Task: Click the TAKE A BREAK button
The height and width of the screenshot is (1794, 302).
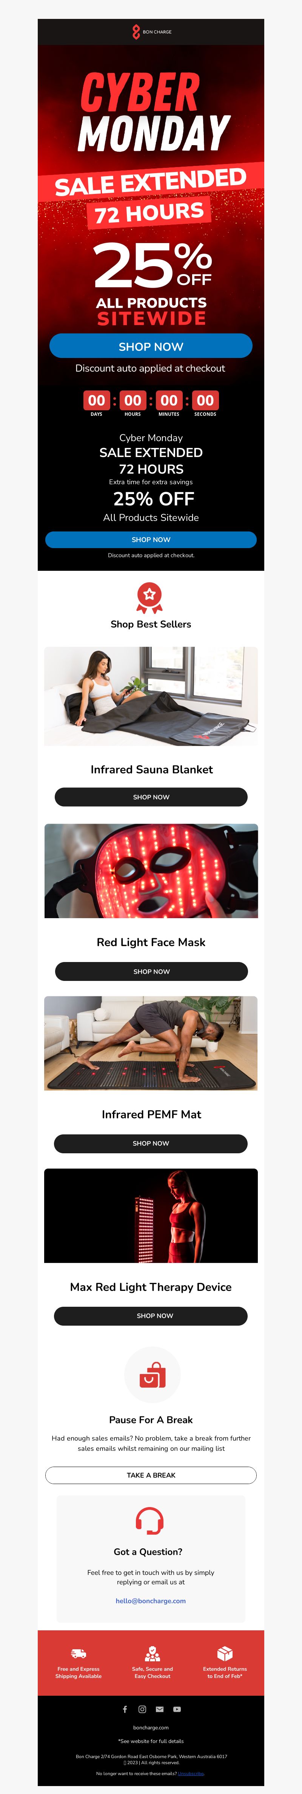Action: coord(151,1474)
